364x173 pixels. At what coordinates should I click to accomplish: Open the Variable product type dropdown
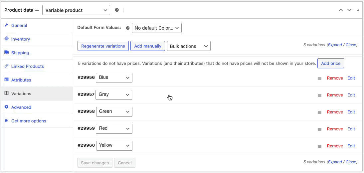click(x=76, y=10)
